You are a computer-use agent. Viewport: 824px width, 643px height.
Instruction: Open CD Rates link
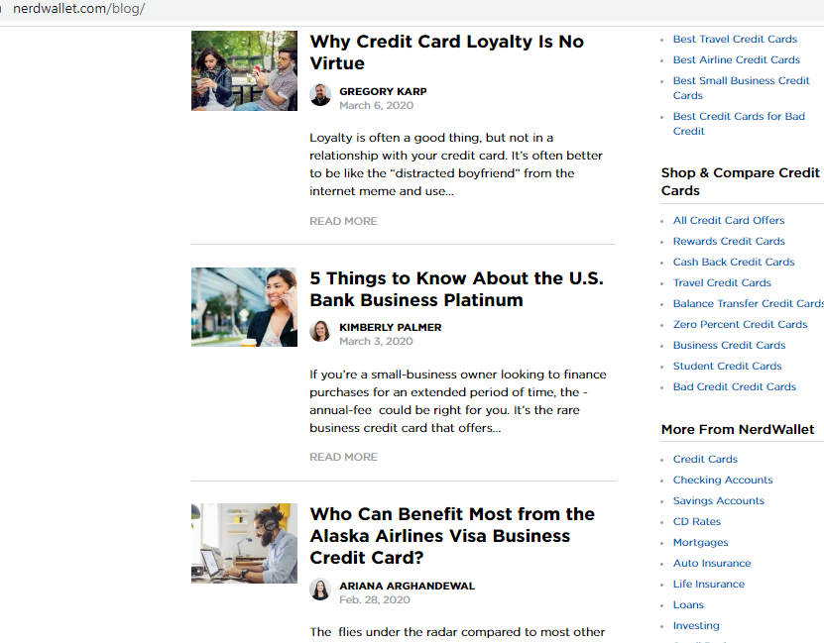coord(697,521)
